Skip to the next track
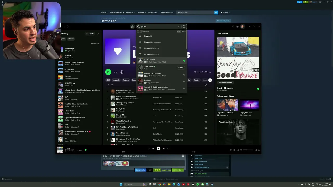The image size is (333, 187). (x=164, y=149)
